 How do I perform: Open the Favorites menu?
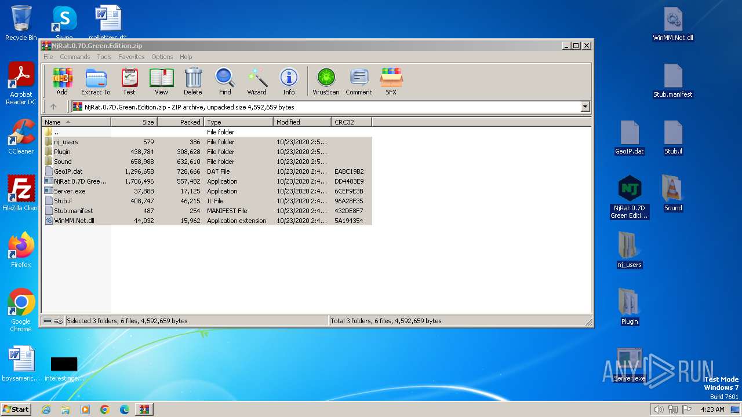[x=132, y=57]
